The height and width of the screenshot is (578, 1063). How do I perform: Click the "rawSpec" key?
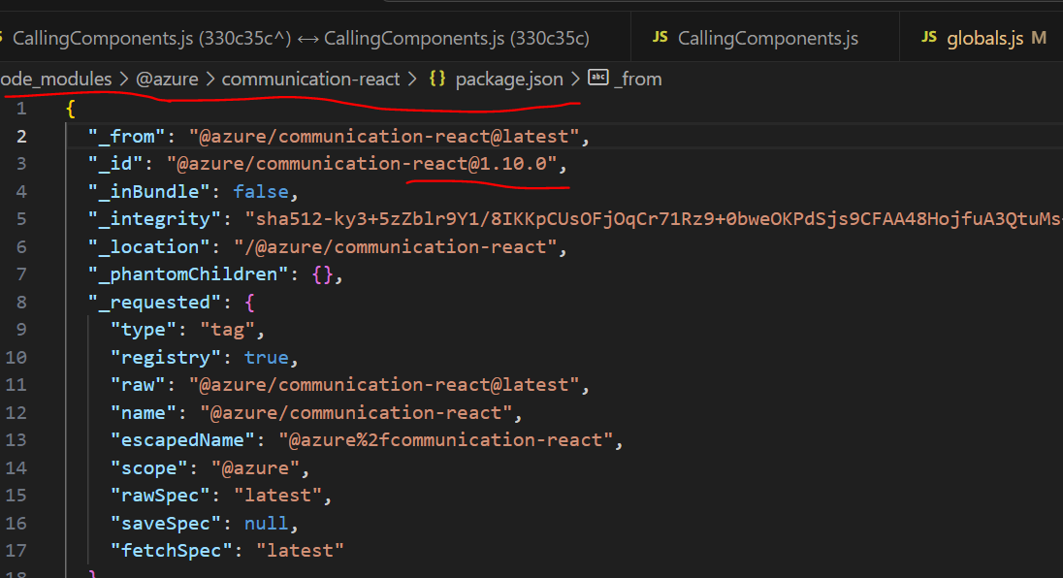161,496
